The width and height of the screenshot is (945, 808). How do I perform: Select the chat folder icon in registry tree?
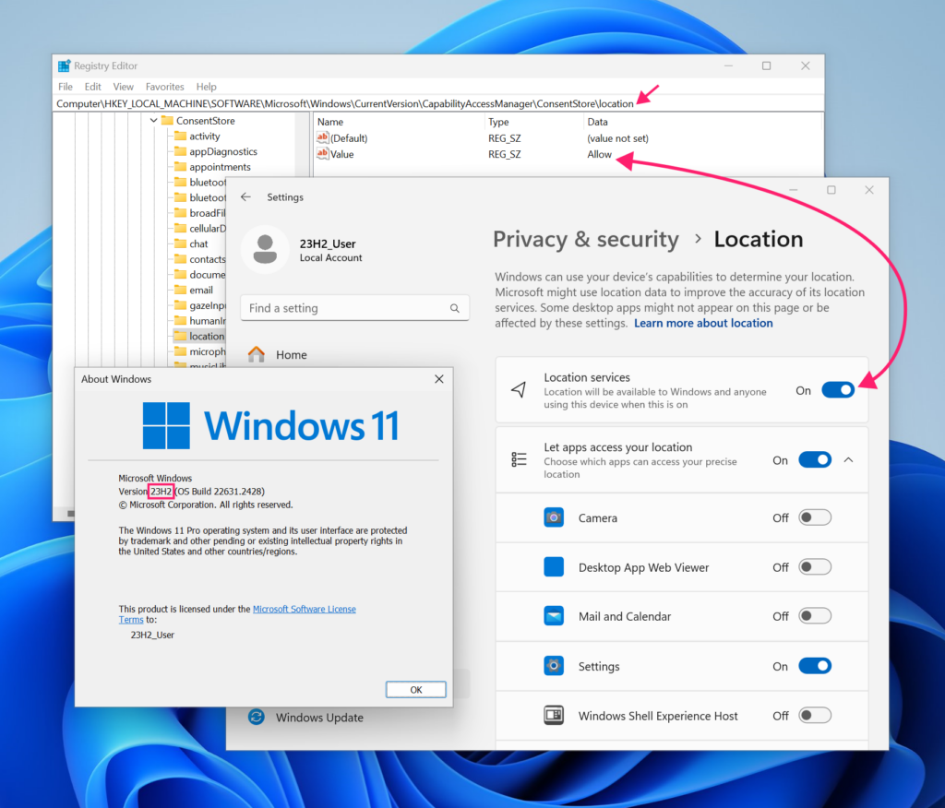pos(180,244)
